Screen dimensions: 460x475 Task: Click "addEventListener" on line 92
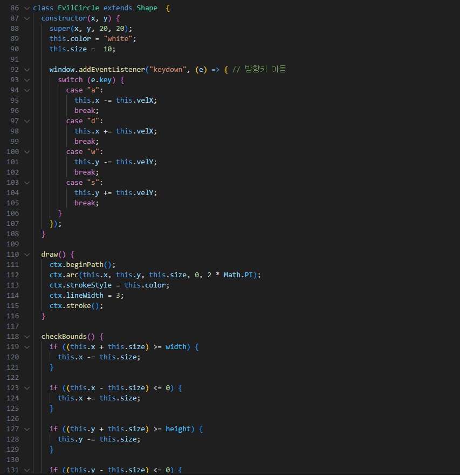112,70
